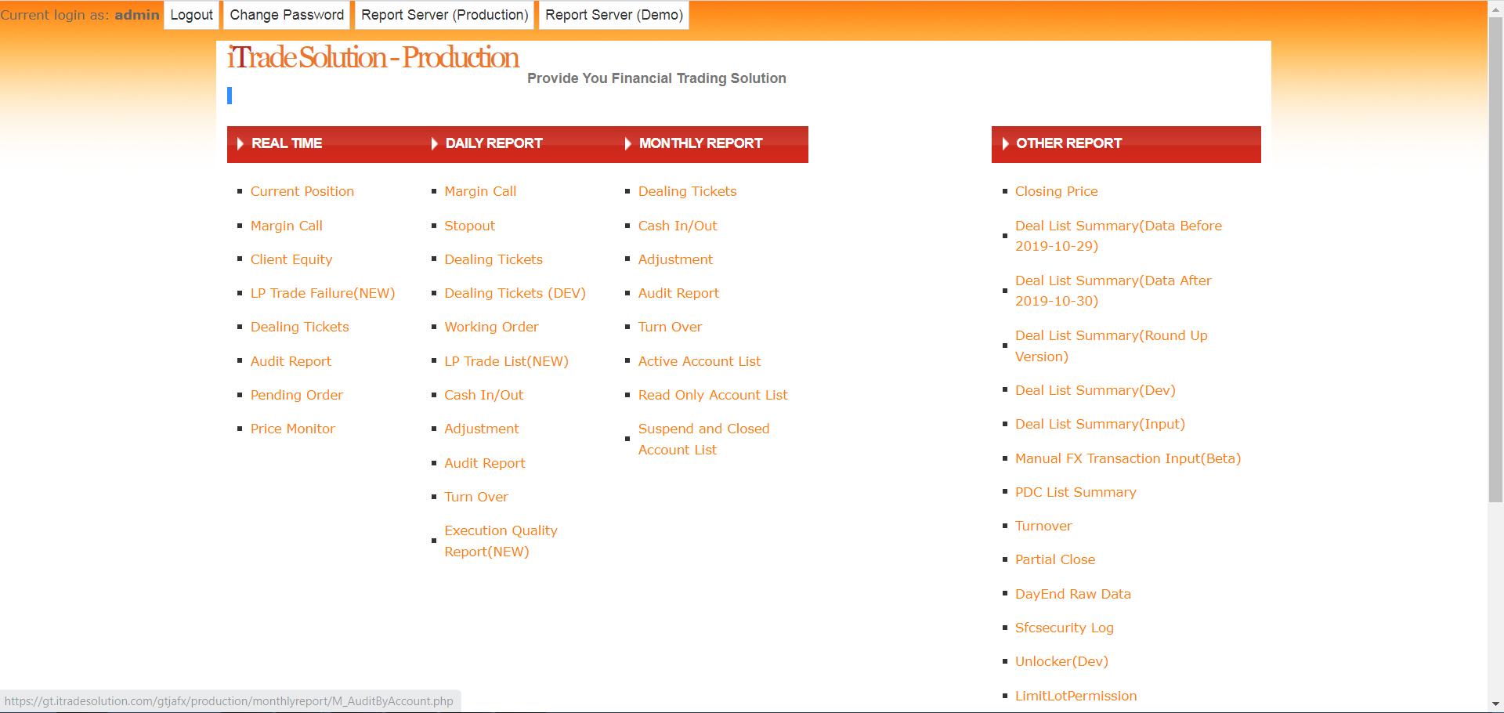This screenshot has height=713, width=1504.
Task: Open Suspend and Closed Account List
Action: 703,439
